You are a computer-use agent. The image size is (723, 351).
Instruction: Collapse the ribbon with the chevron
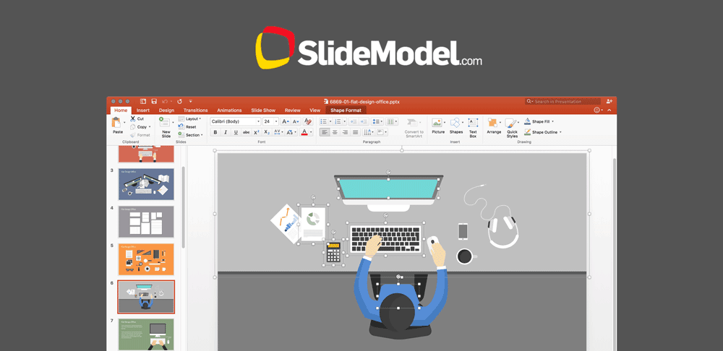tap(609, 110)
